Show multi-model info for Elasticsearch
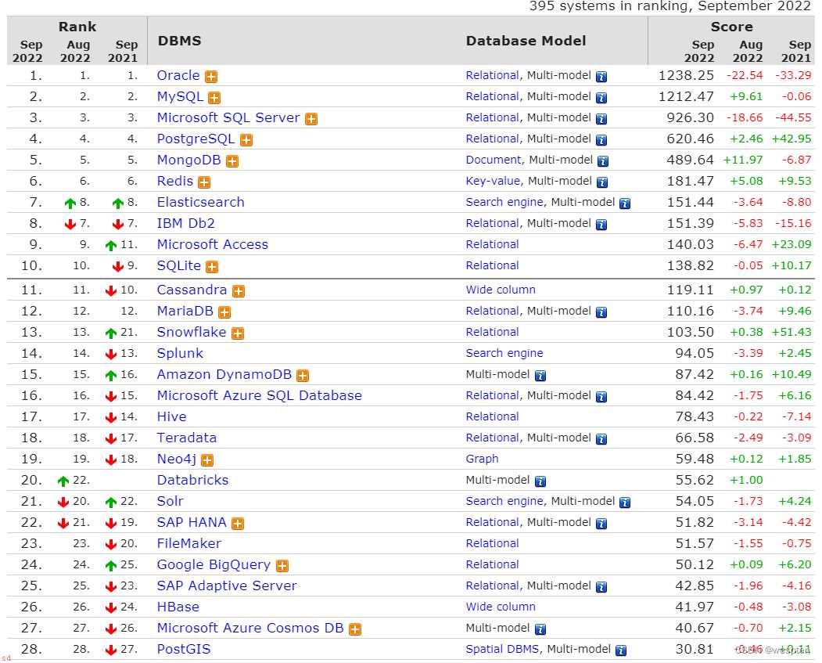822x663 pixels. [x=625, y=203]
